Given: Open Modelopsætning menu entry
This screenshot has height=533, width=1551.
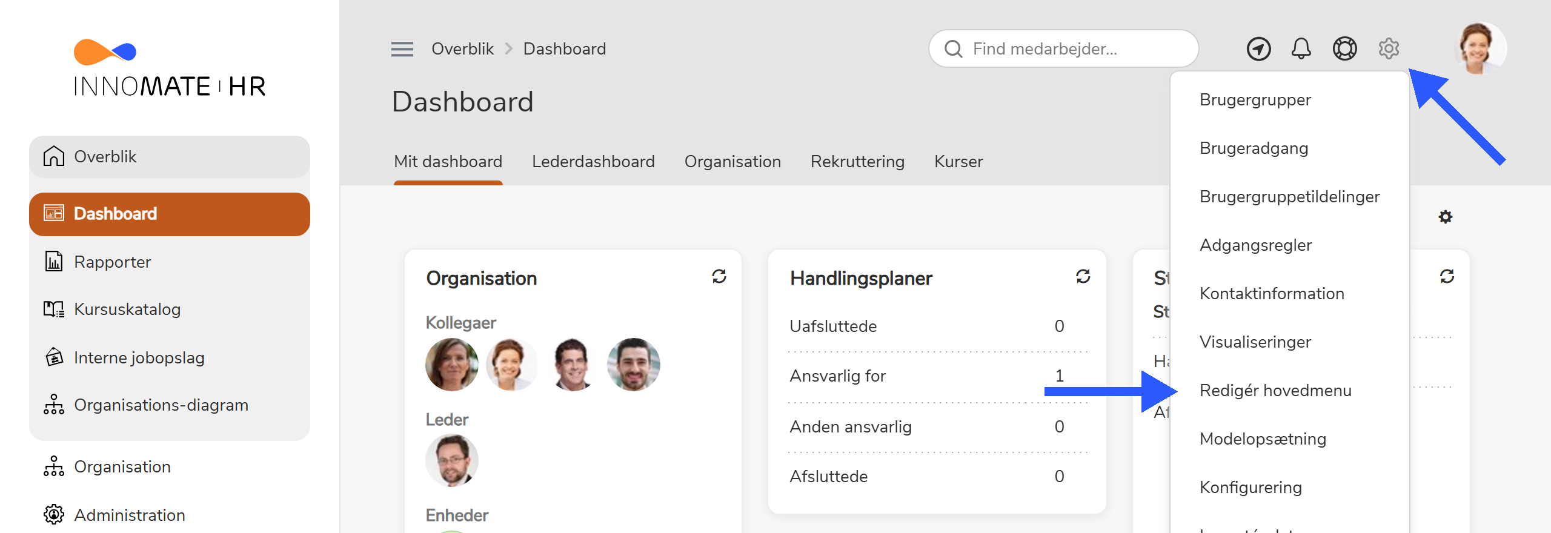Looking at the screenshot, I should coord(1290,439).
